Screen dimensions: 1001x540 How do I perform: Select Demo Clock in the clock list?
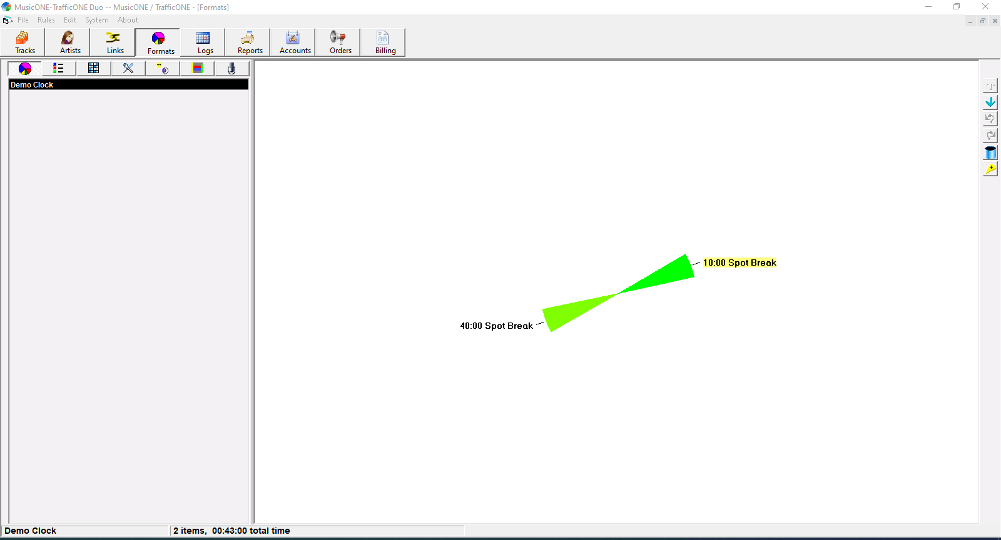click(128, 84)
